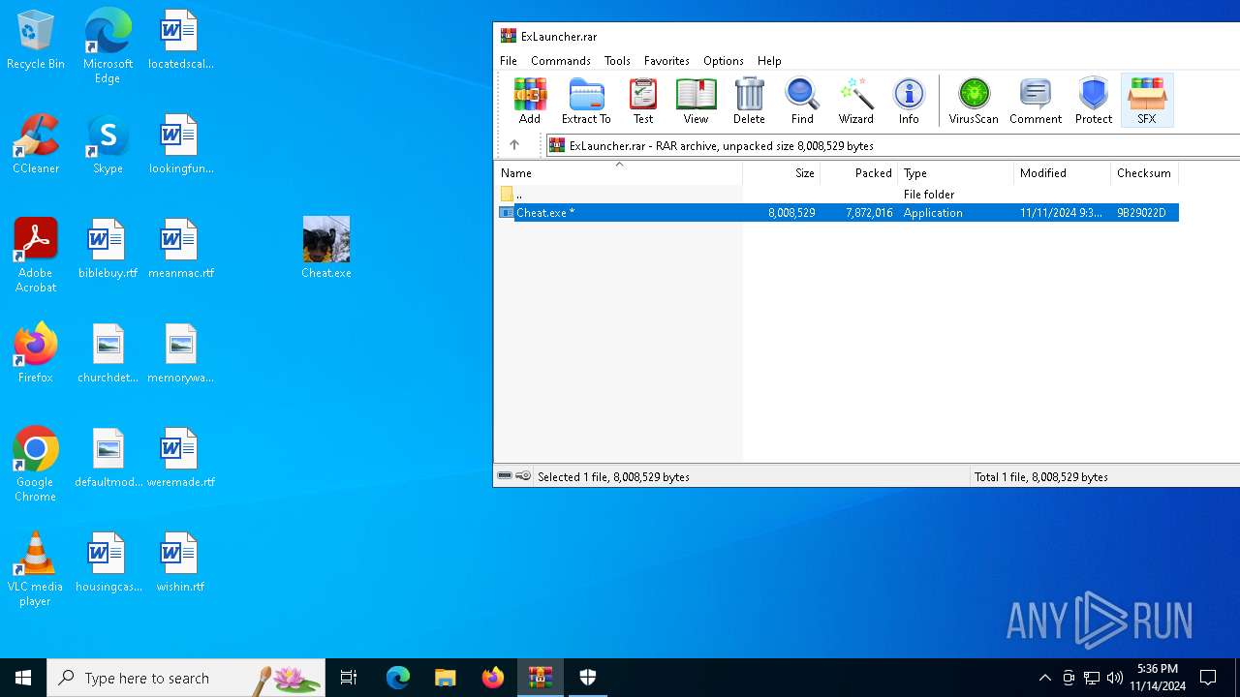
Task: Click the key icon in WinRAR status bar
Action: (523, 476)
